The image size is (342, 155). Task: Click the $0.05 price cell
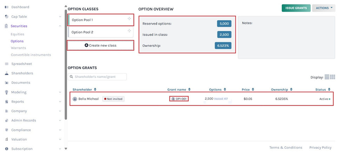click(248, 99)
